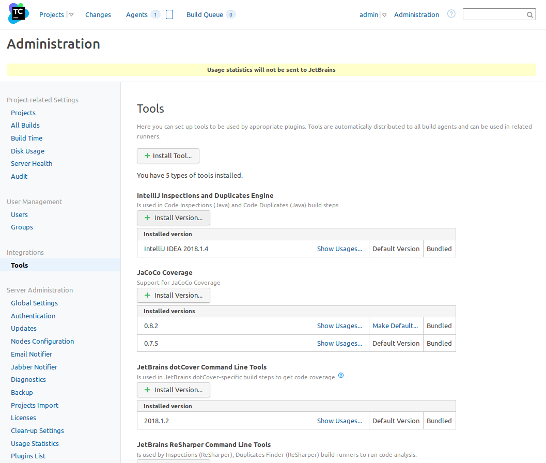Show Usages for JaCoCo 0.7.5

tap(339, 343)
